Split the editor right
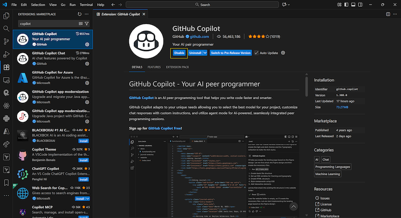The image size is (401, 218). pos(388,15)
